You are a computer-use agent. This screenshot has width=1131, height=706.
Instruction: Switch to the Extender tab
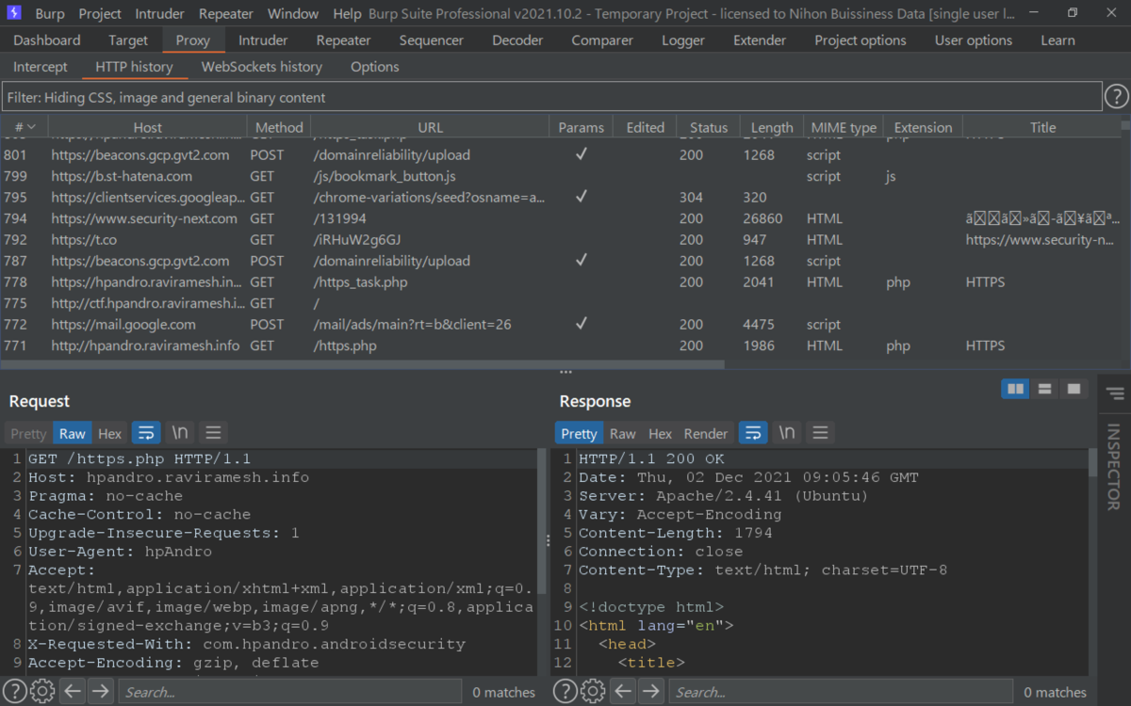(x=760, y=40)
